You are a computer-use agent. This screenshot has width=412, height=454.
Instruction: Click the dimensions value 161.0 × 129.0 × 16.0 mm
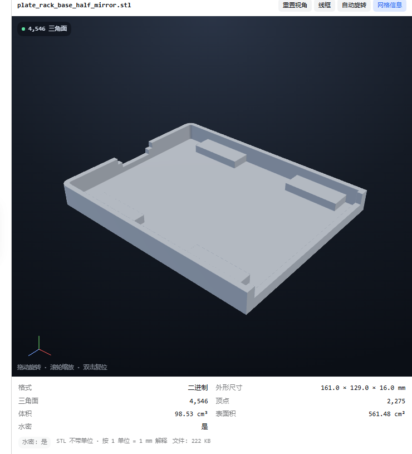(363, 388)
